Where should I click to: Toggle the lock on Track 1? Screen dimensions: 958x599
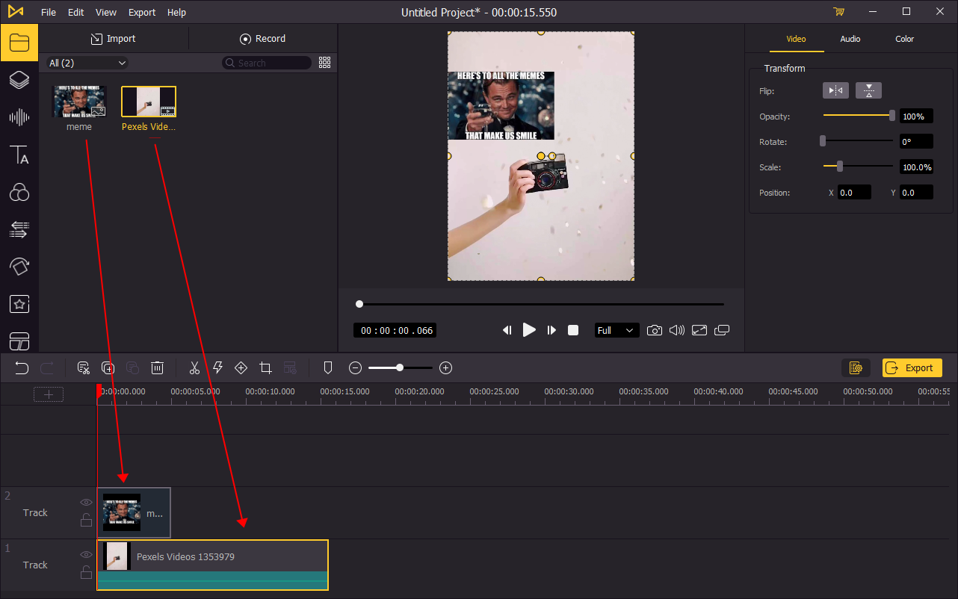point(86,573)
